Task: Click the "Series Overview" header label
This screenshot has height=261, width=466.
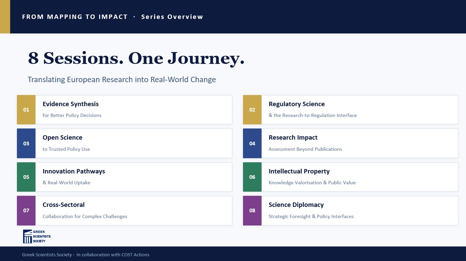Action: click(172, 17)
